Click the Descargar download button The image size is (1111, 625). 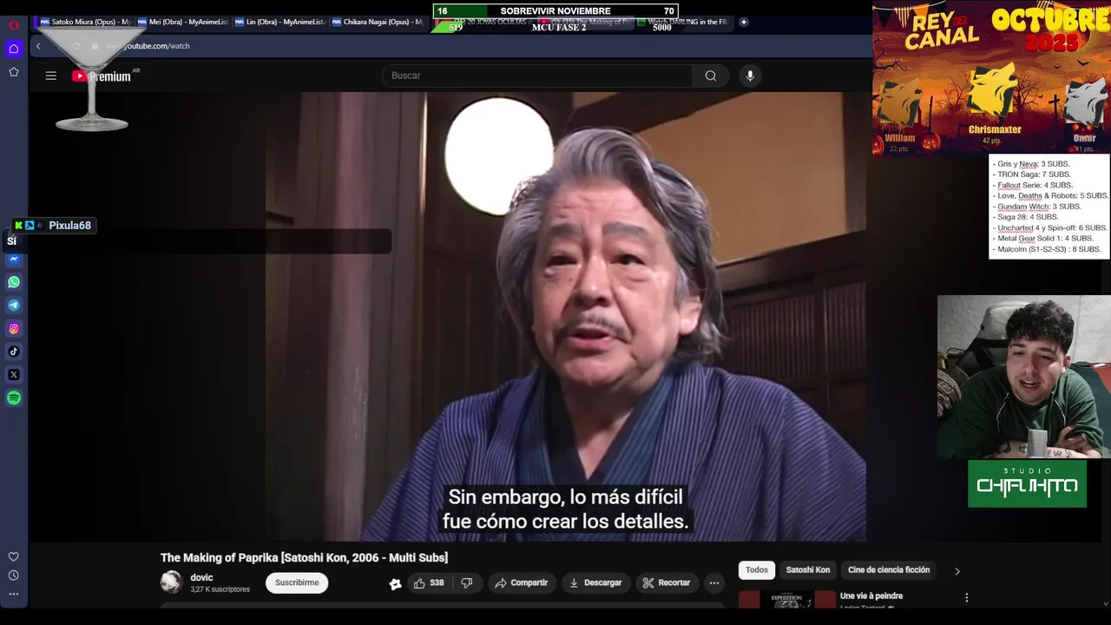595,583
